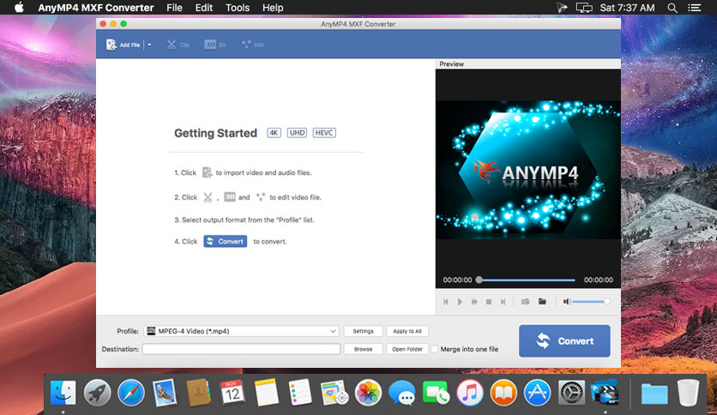Image resolution: width=717 pixels, height=415 pixels.
Task: Jump to previous item in preview
Action: (x=445, y=302)
